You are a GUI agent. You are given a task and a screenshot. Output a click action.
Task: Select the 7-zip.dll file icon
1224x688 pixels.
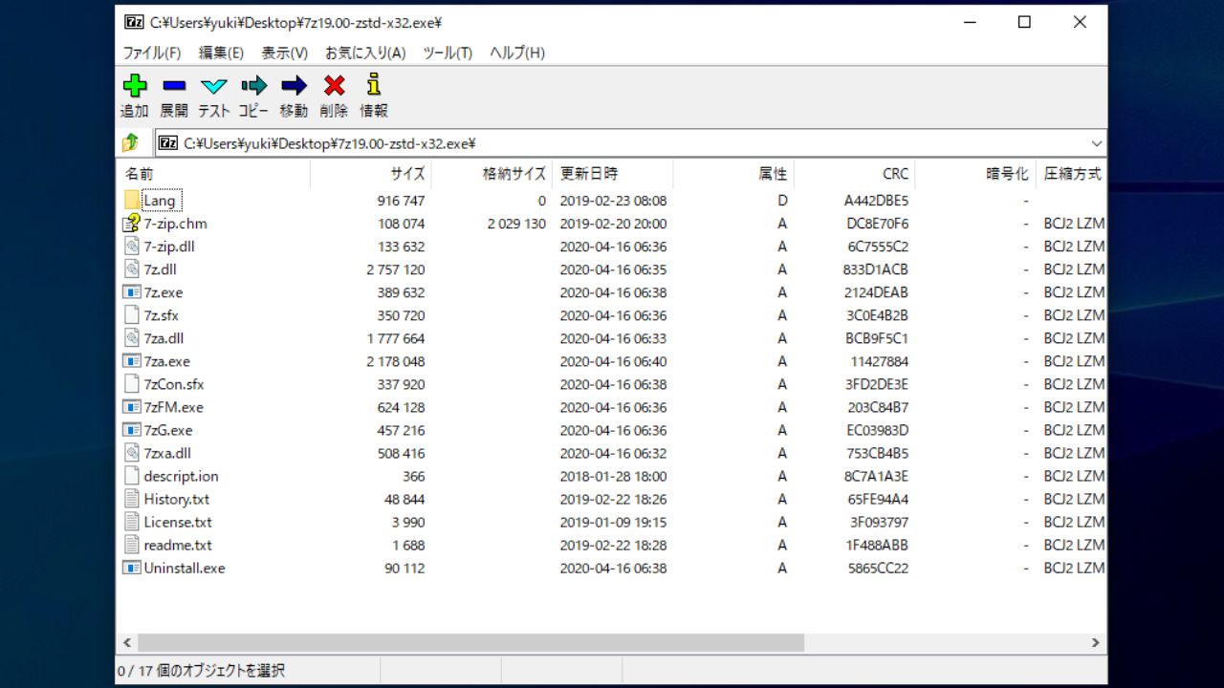point(132,247)
